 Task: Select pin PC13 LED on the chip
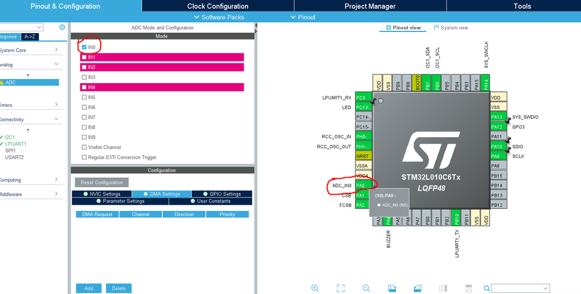pyautogui.click(x=363, y=107)
